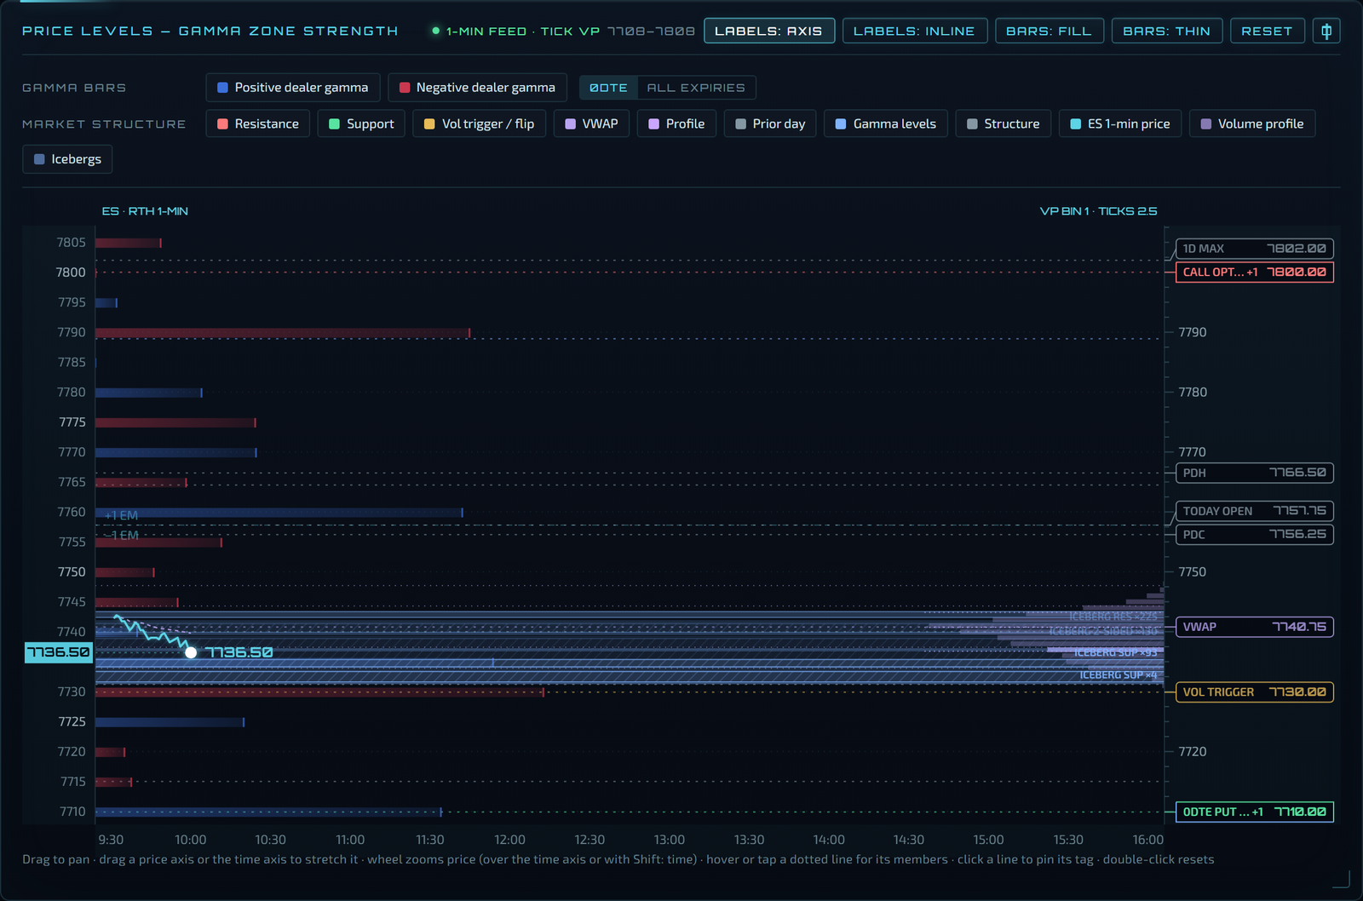Click the blue gamma bar at 7710
The image size is (1363, 901).
pos(268,812)
